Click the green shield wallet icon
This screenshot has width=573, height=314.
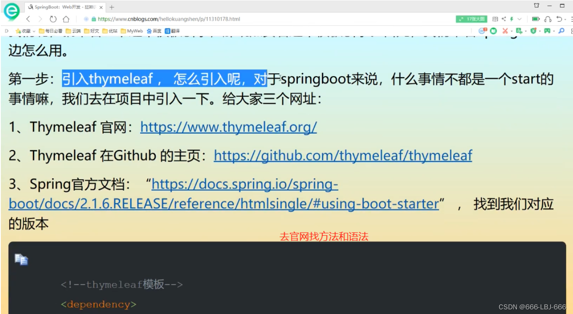tap(534, 31)
